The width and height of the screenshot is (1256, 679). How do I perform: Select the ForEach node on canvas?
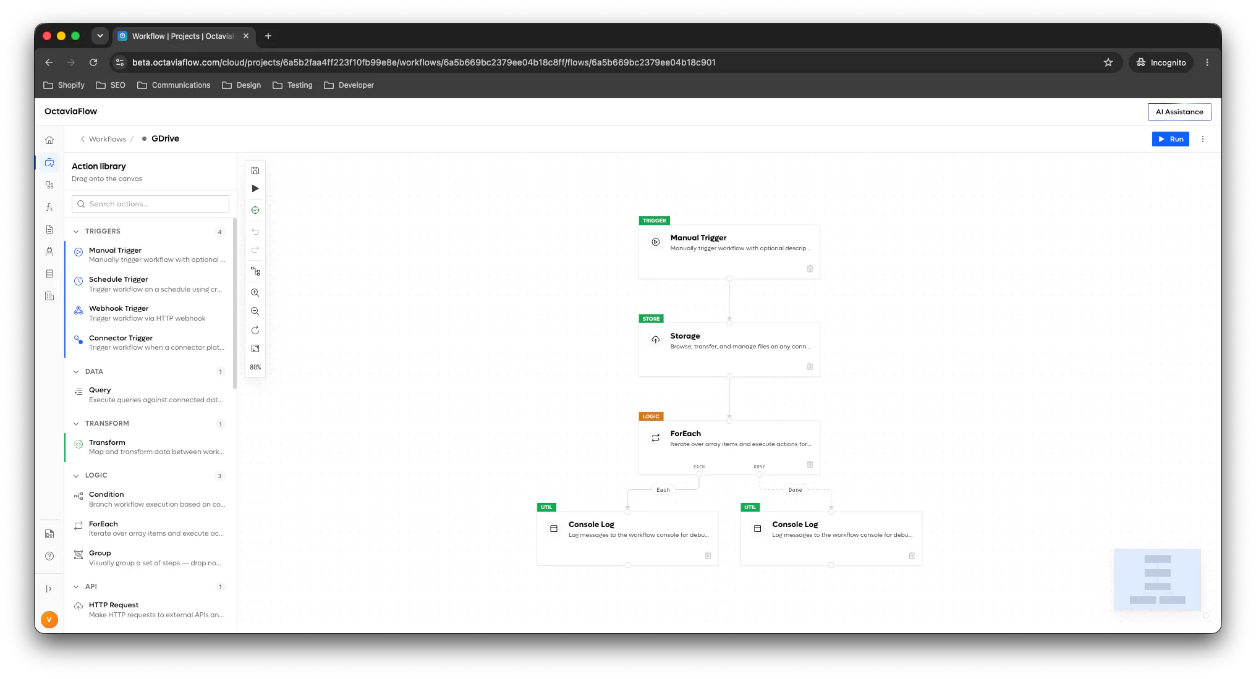[x=729, y=447]
